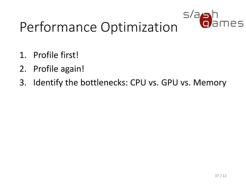Click the "Identify the bottlenecks" list item
The height and width of the screenshot is (184, 246).
pyautogui.click(x=130, y=82)
